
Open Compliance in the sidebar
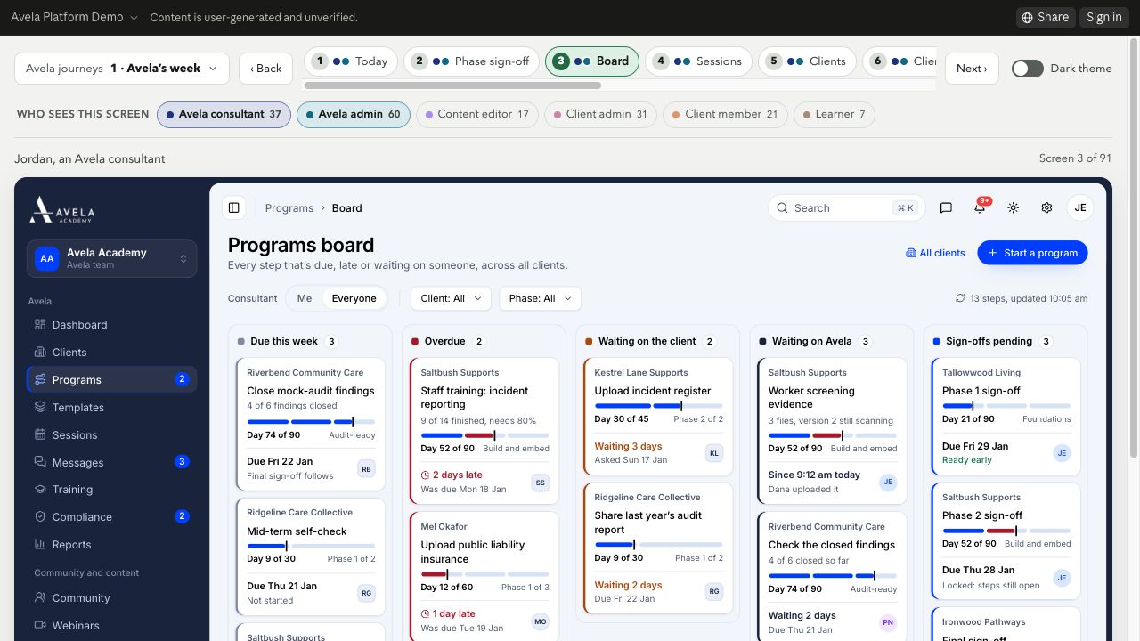pos(112,517)
